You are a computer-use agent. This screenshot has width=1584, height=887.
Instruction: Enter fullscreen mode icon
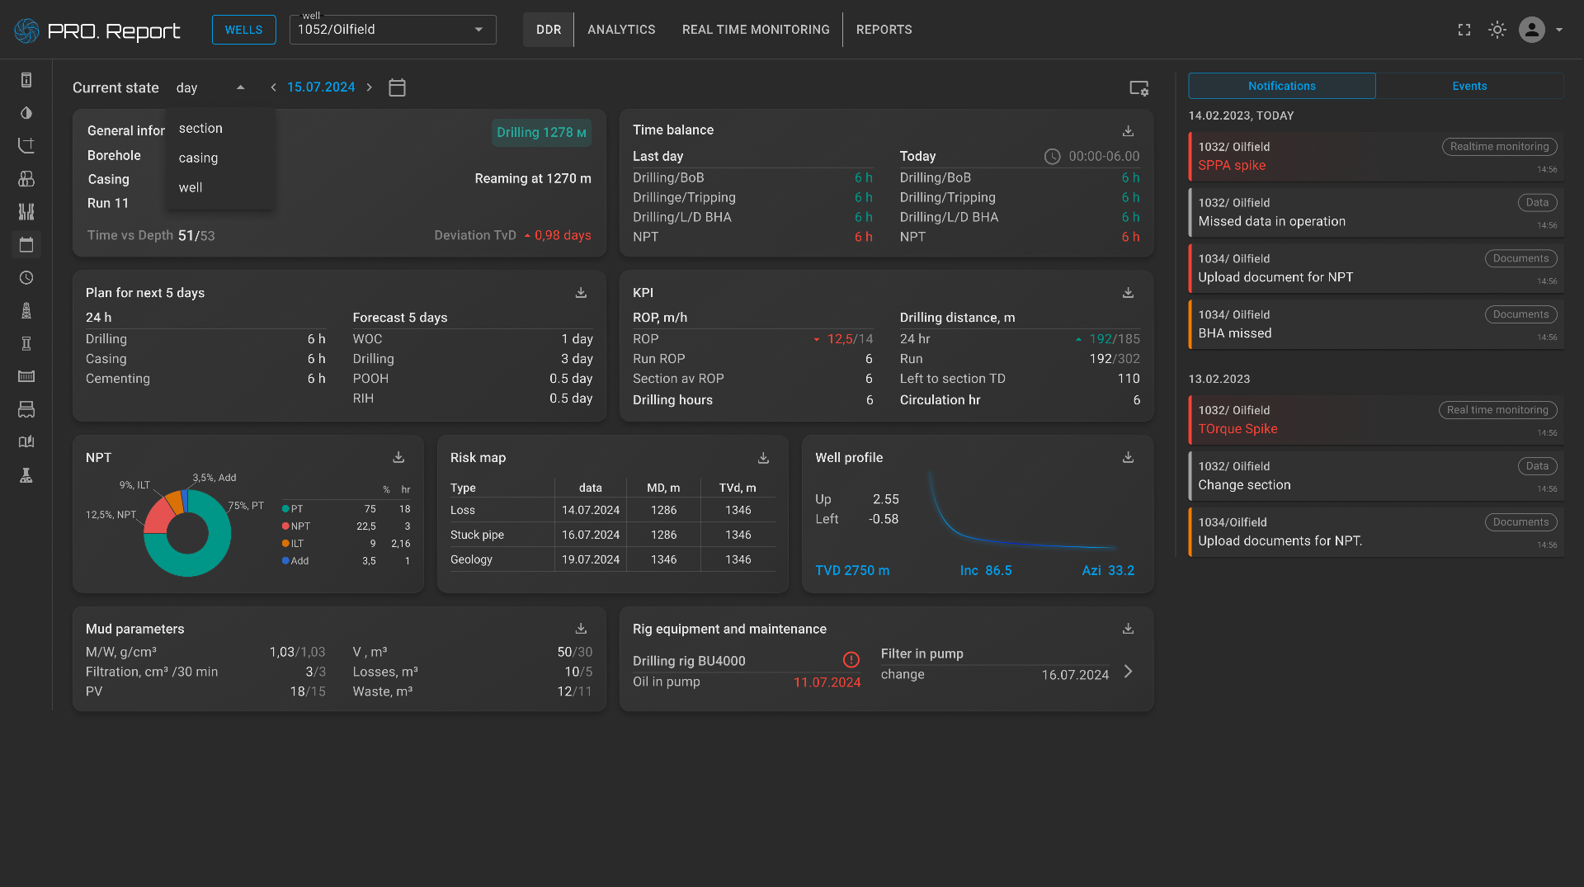tap(1464, 30)
